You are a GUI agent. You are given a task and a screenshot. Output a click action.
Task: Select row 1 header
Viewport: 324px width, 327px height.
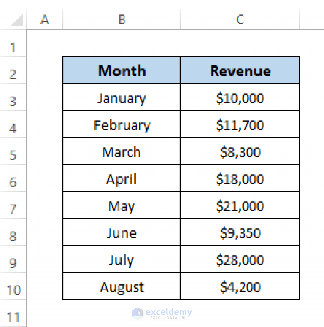pyautogui.click(x=13, y=43)
